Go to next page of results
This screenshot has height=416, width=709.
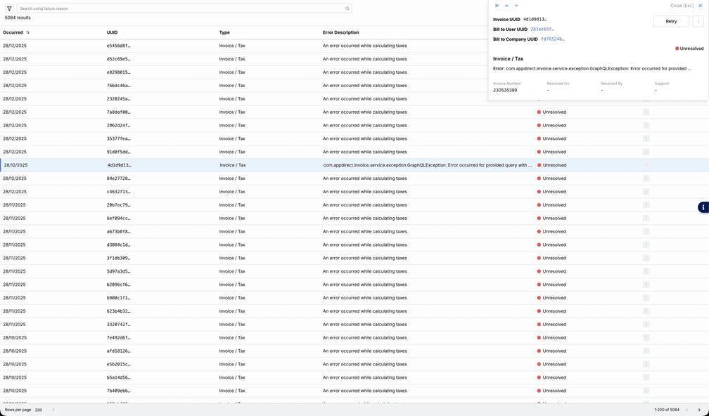(699, 410)
